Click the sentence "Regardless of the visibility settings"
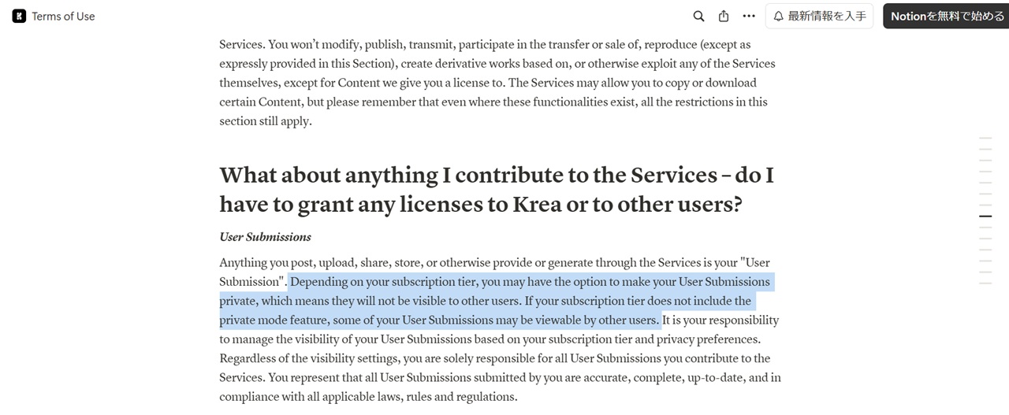This screenshot has height=415, width=1009. tap(495, 368)
